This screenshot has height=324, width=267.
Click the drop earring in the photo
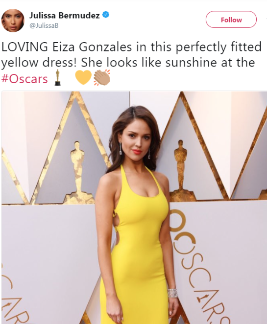(x=120, y=149)
